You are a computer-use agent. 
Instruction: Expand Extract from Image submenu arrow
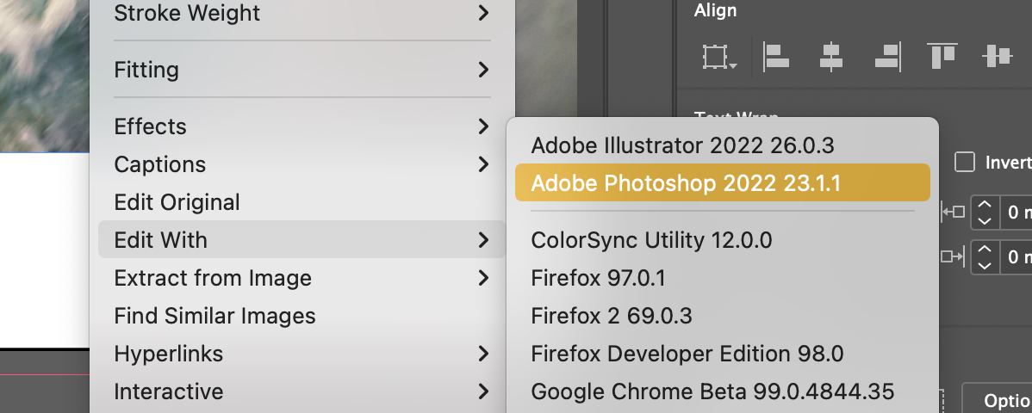[x=484, y=278]
